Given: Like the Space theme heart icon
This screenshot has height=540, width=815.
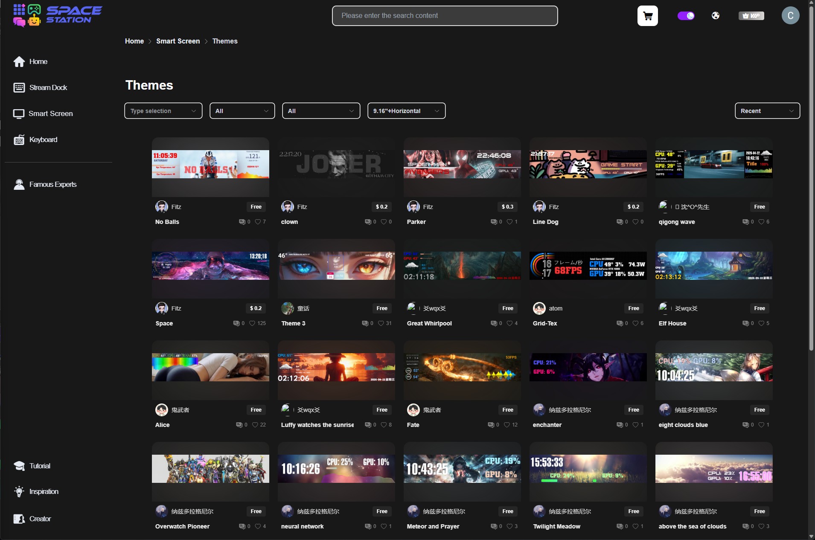Looking at the screenshot, I should (x=252, y=323).
